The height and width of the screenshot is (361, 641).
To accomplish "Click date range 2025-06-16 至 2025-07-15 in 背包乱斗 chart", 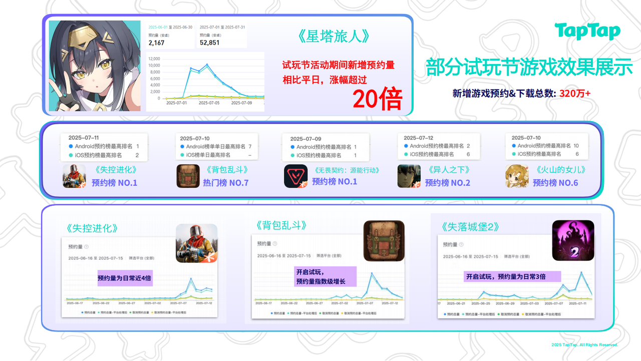I will (x=284, y=255).
